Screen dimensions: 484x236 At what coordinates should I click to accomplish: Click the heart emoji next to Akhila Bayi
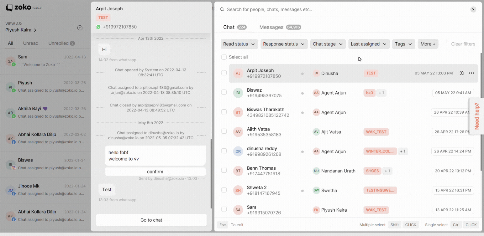45,109
